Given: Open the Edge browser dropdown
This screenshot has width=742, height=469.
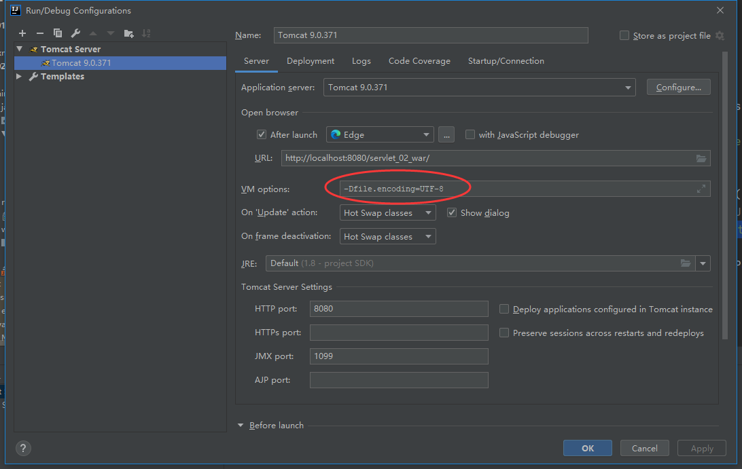Looking at the screenshot, I should (380, 135).
